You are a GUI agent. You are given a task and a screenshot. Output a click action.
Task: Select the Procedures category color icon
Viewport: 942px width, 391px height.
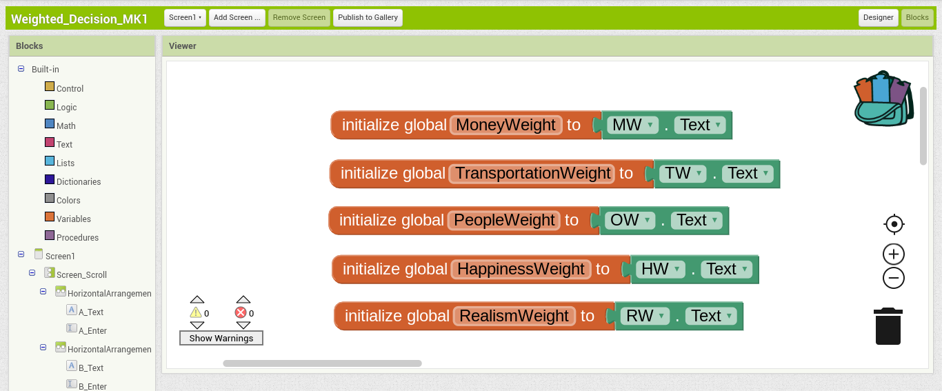click(x=50, y=235)
